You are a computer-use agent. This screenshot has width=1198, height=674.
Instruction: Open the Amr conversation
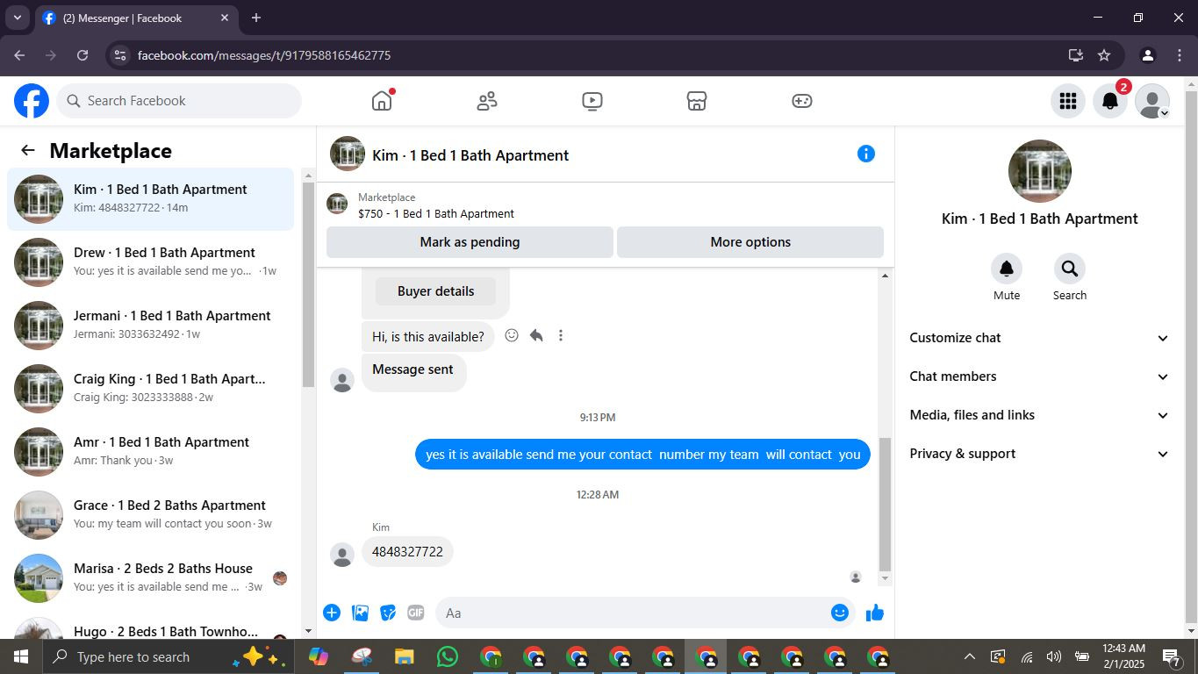click(x=151, y=452)
